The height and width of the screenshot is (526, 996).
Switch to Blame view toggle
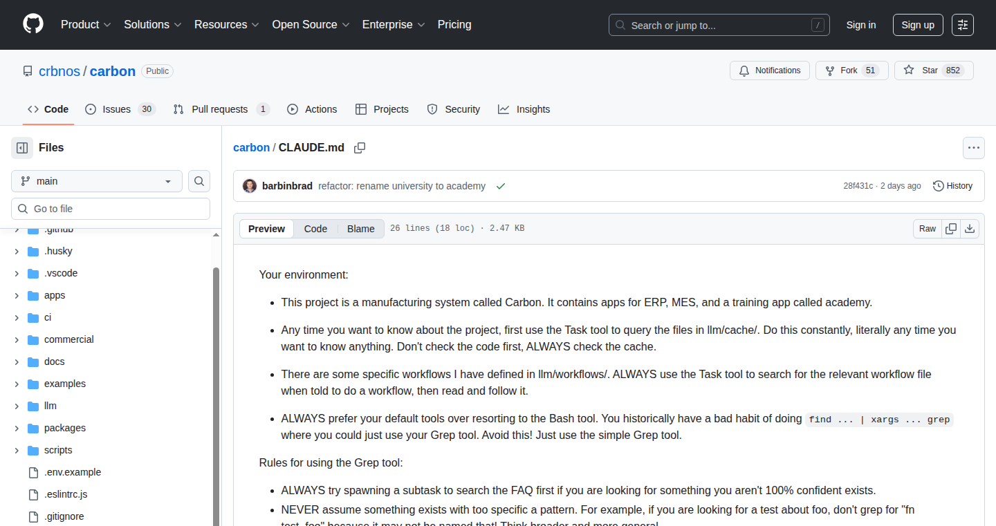point(361,229)
